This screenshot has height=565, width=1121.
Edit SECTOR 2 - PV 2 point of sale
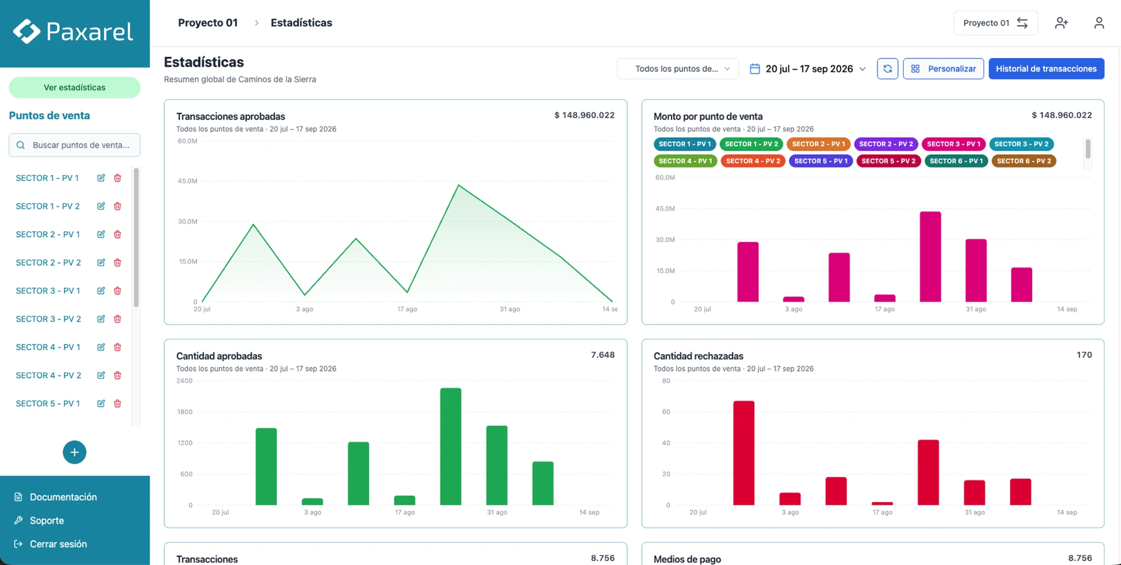101,263
